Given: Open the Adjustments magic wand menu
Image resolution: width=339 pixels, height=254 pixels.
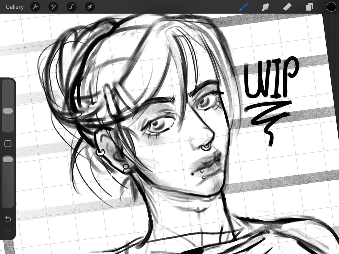Looking at the screenshot, I should (53, 7).
